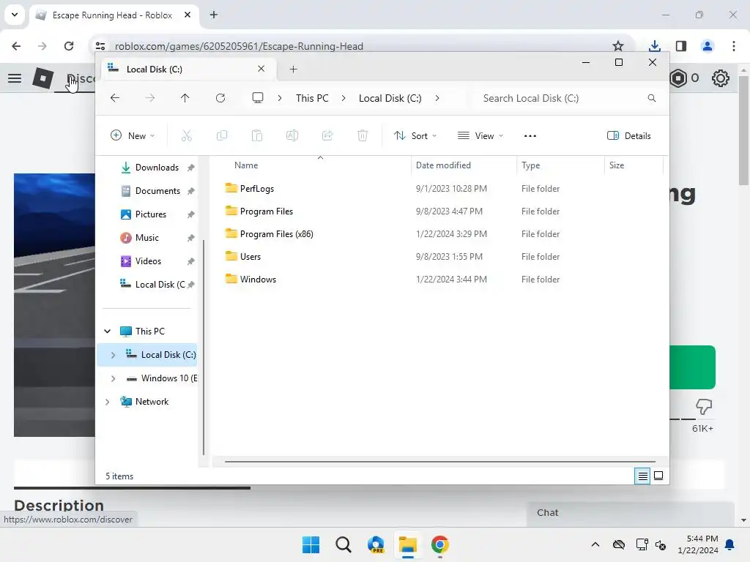This screenshot has height=562, width=750.
Task: Show hidden system tray icons
Action: [595, 544]
